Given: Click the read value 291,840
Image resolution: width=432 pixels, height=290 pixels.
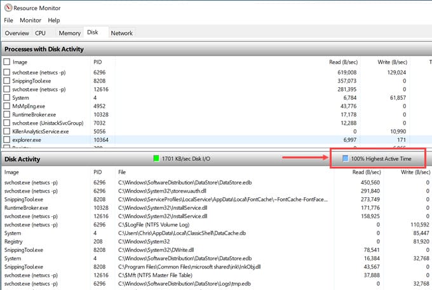Looking at the screenshot, I should click(370, 191).
